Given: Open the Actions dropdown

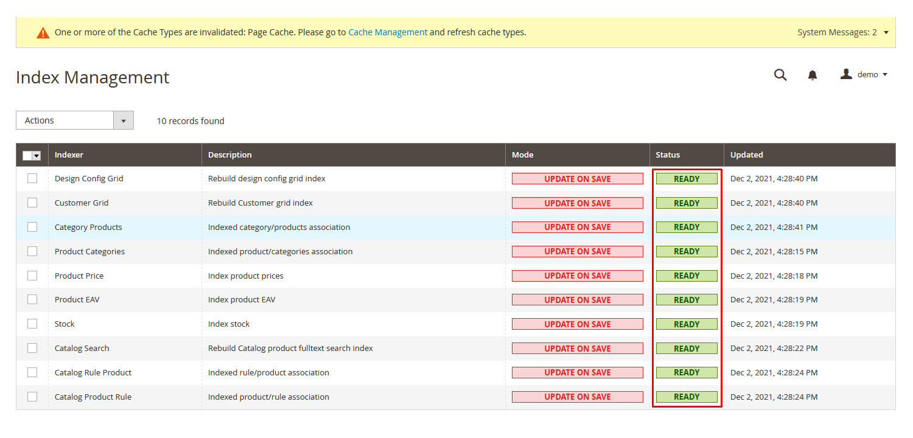Looking at the screenshot, I should (x=74, y=120).
